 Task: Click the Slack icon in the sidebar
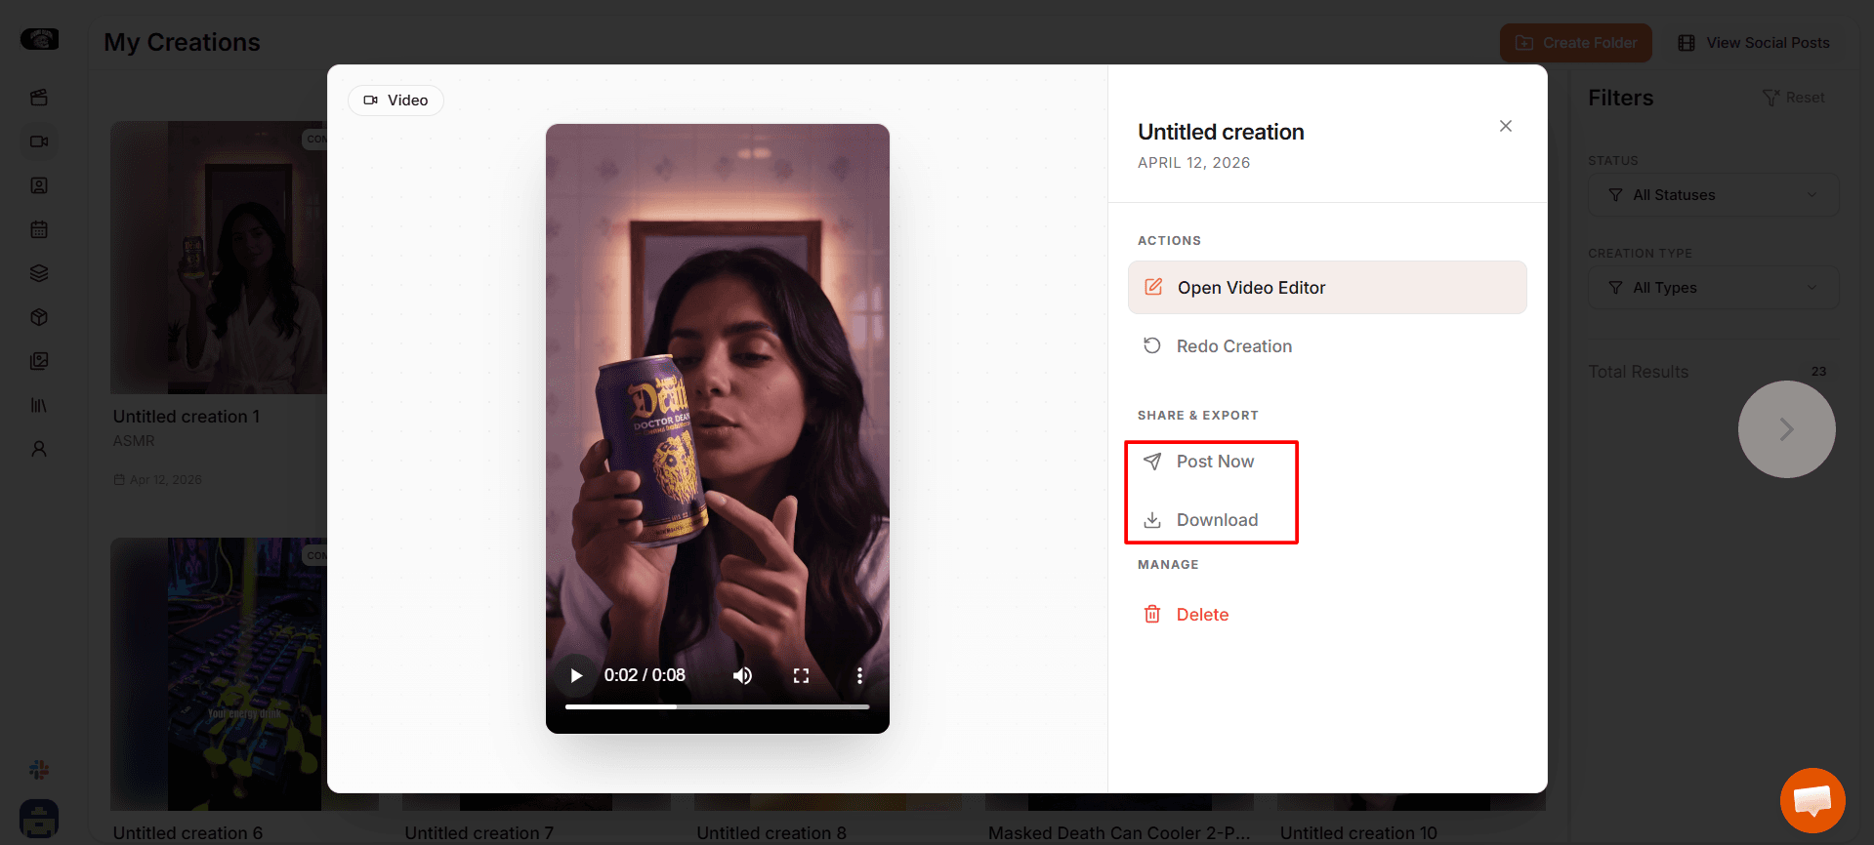coord(39,770)
